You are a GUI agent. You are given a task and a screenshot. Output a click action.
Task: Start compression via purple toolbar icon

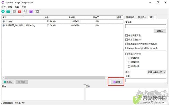click(x=31, y=11)
